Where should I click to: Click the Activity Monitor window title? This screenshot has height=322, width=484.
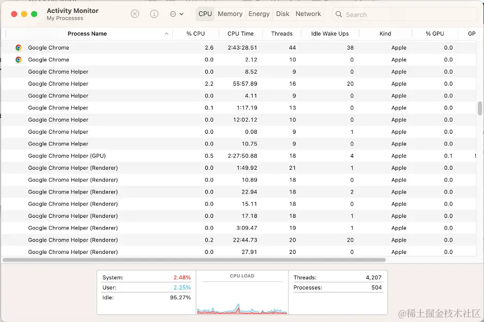[72, 11]
